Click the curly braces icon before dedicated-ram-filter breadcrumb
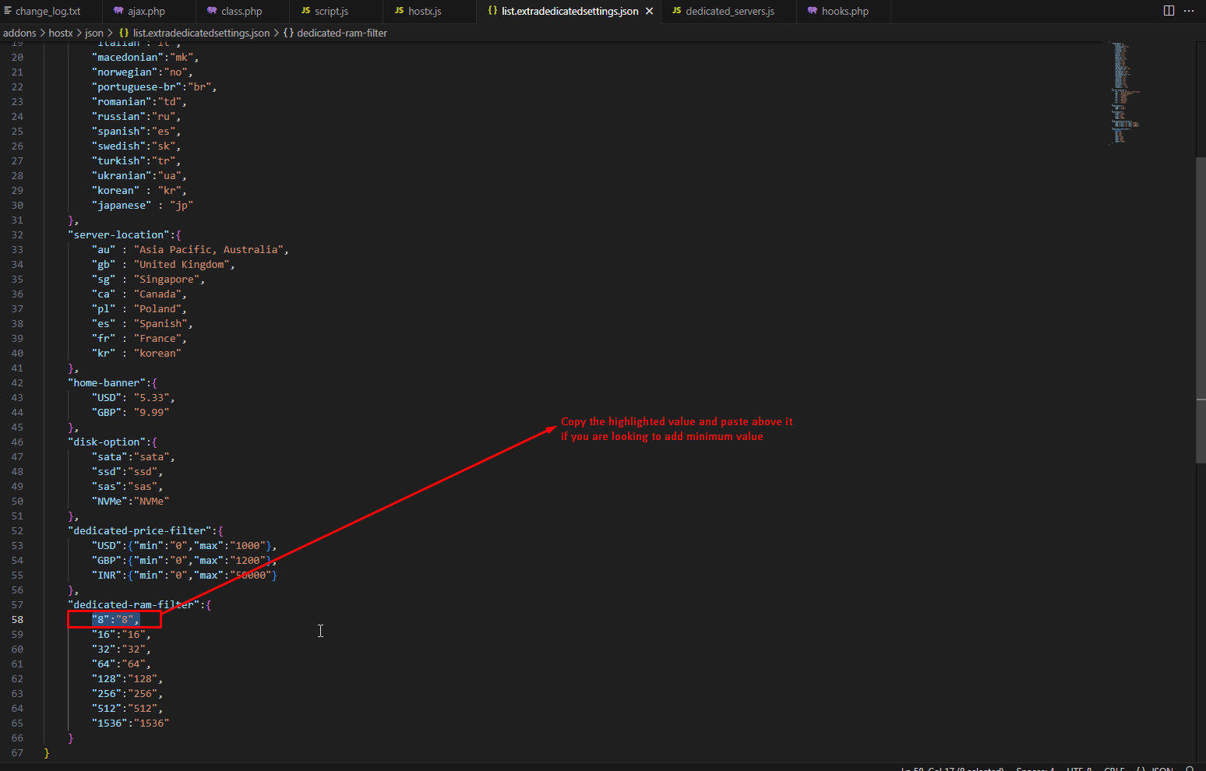This screenshot has width=1206, height=771. (x=288, y=33)
